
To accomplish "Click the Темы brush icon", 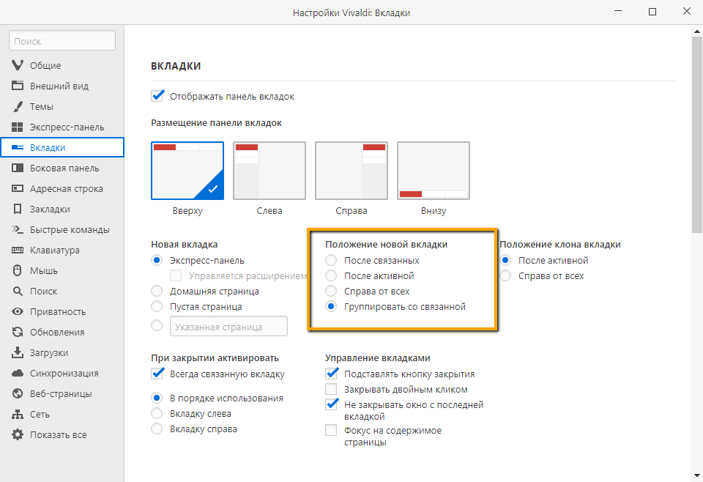I will click(18, 106).
